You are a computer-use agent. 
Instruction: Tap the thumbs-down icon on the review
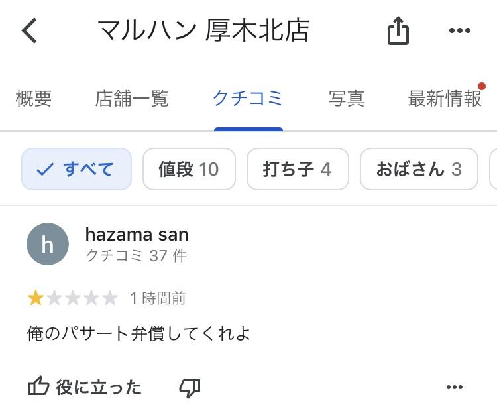(190, 388)
